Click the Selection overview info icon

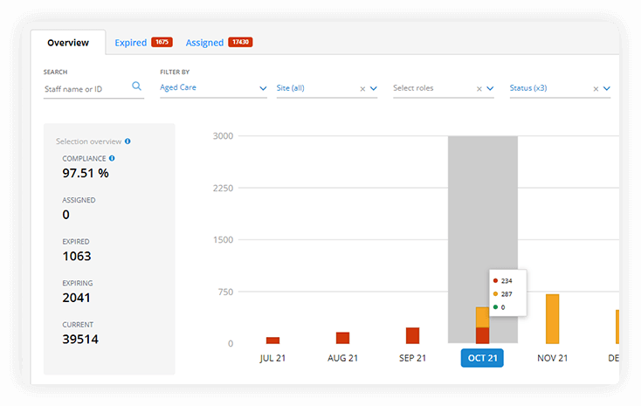[x=128, y=141]
